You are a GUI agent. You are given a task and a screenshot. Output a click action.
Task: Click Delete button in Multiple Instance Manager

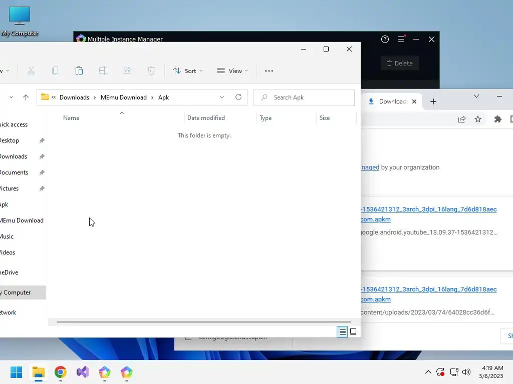[x=399, y=63]
